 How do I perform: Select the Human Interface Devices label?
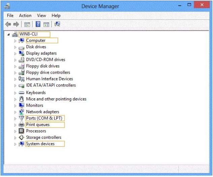(50, 79)
